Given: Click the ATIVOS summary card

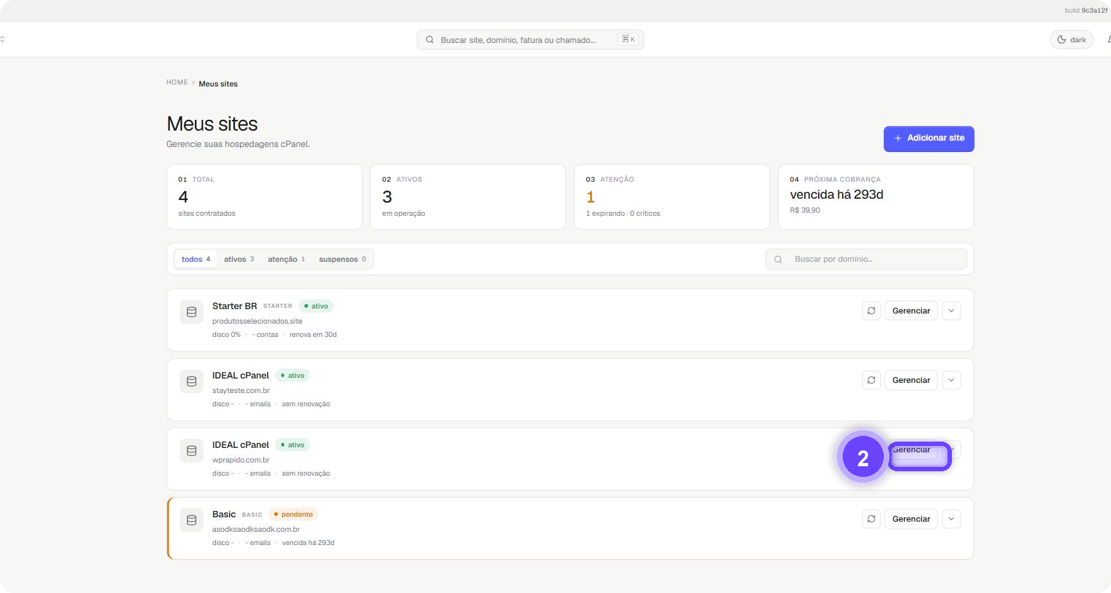Looking at the screenshot, I should (x=468, y=197).
